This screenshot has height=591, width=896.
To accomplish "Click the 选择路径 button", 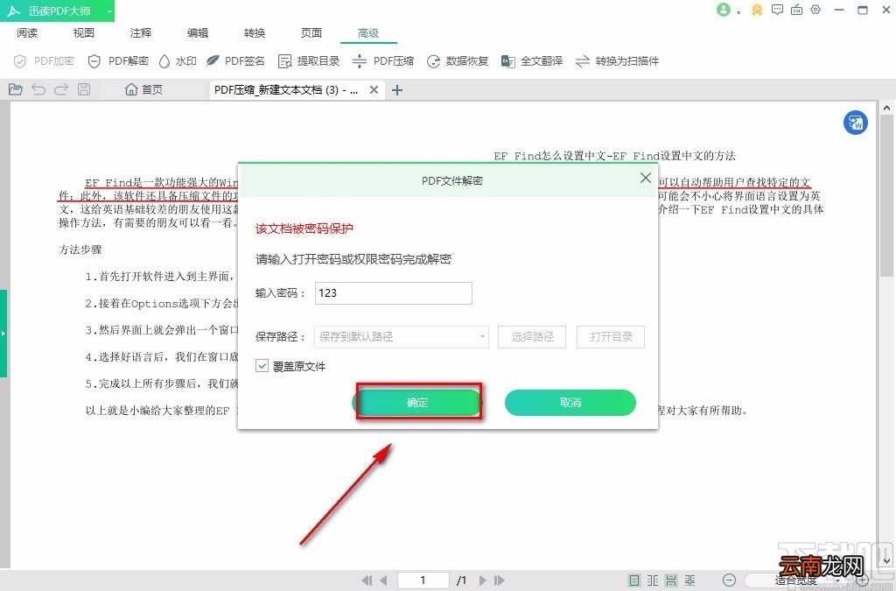I will point(532,337).
